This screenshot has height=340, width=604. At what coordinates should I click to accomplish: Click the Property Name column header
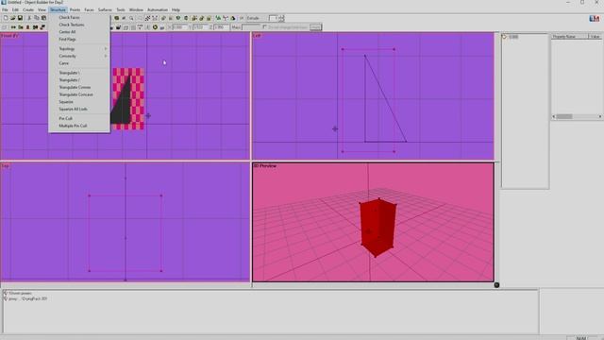click(570, 37)
